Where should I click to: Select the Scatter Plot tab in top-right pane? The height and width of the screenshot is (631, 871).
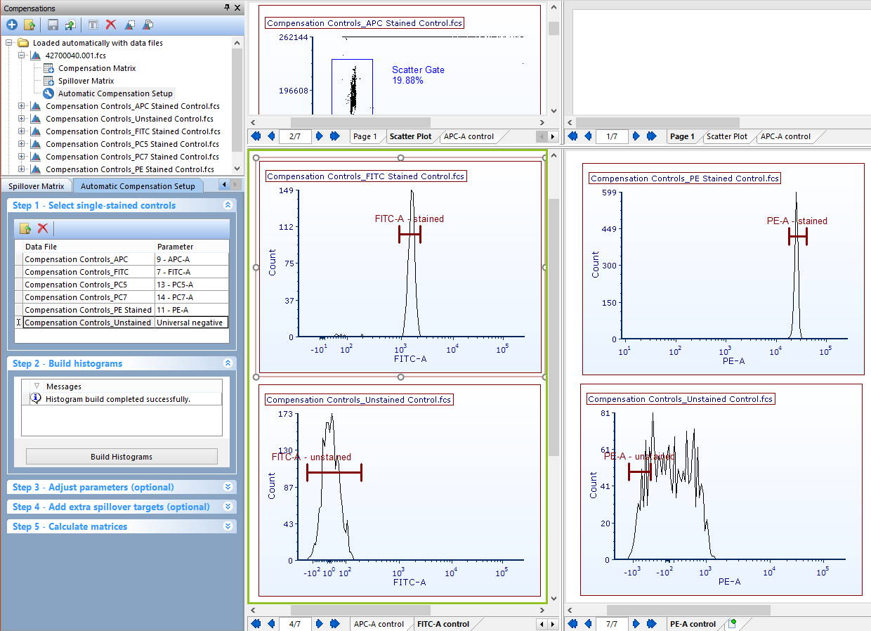(727, 136)
